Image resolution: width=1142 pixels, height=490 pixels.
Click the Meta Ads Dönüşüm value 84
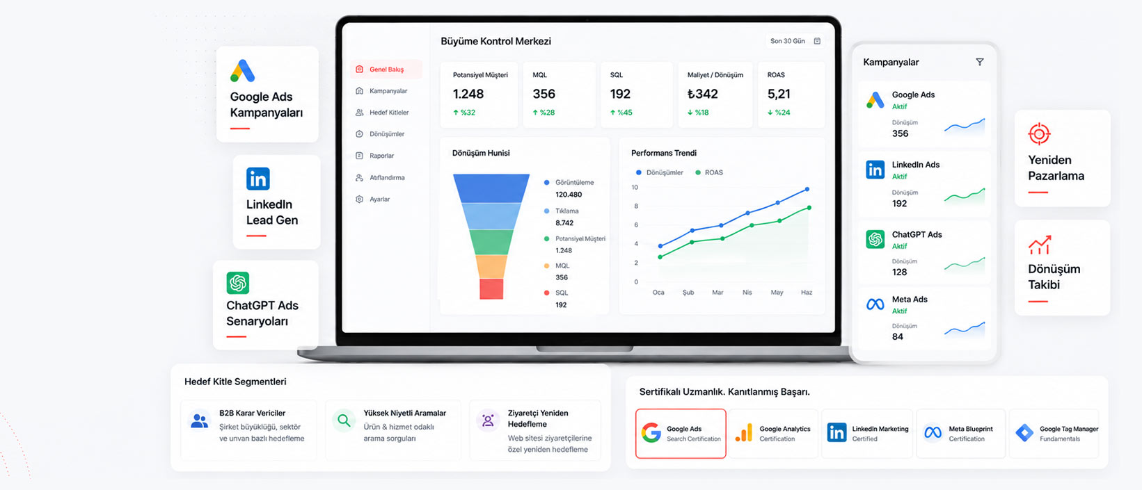(x=898, y=336)
